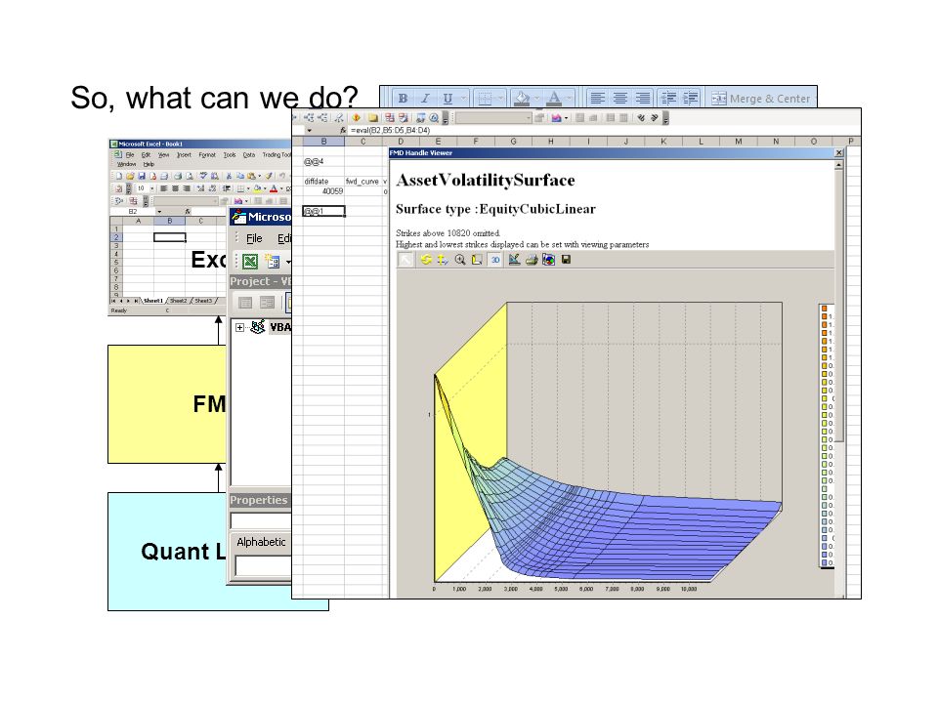
Task: Open Data menu in background Excel window
Action: coord(249,155)
